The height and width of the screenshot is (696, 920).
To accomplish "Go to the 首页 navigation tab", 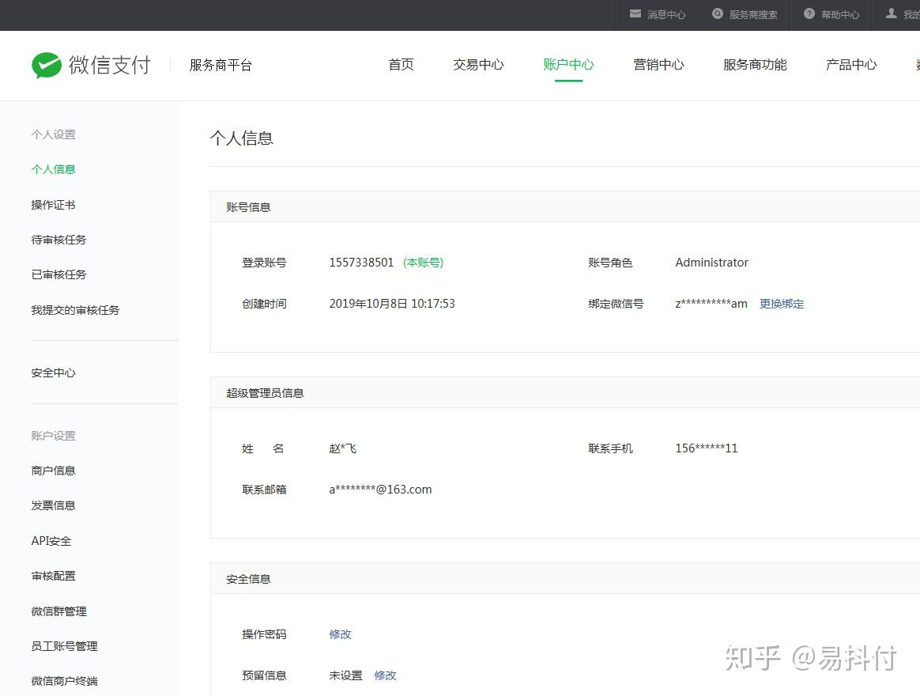I will click(x=402, y=65).
